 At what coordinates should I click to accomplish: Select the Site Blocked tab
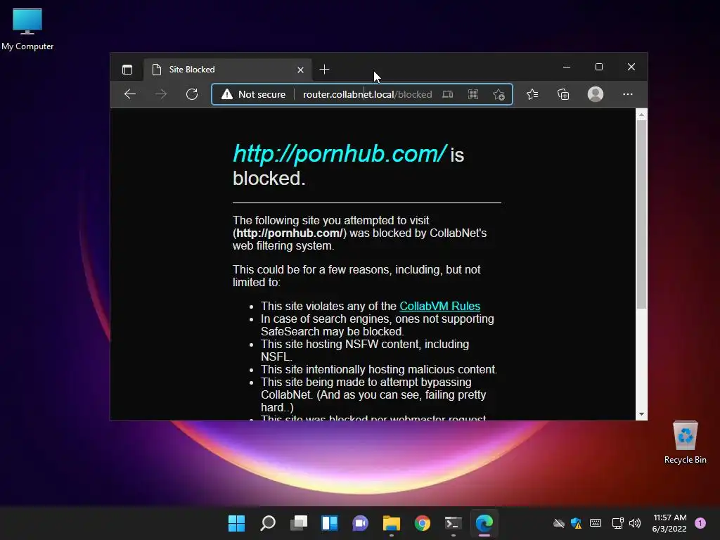229,70
